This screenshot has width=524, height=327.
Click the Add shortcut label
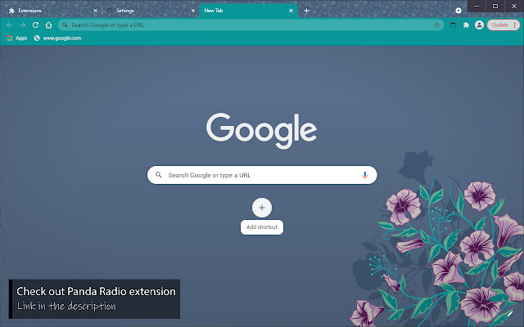(262, 227)
